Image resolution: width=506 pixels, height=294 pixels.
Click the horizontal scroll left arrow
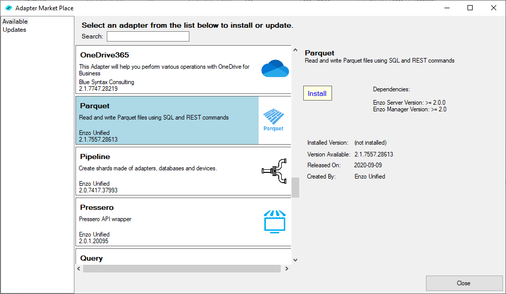click(79, 268)
